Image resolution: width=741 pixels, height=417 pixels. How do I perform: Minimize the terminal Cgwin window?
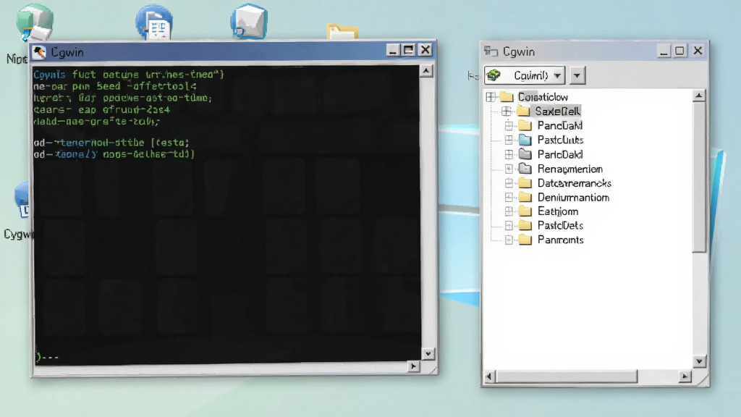click(392, 50)
